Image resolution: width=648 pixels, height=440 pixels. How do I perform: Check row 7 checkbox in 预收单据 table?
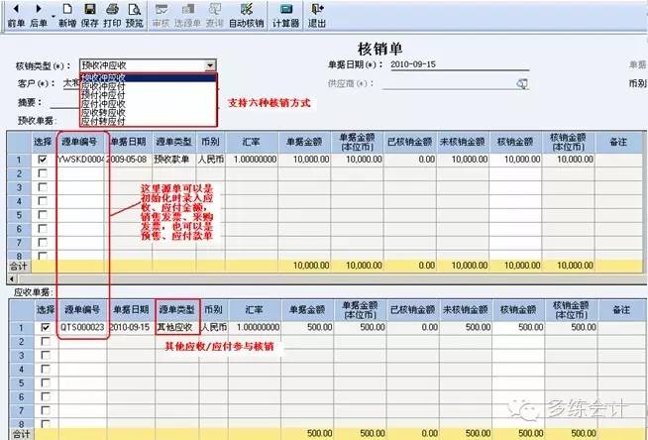(x=43, y=242)
